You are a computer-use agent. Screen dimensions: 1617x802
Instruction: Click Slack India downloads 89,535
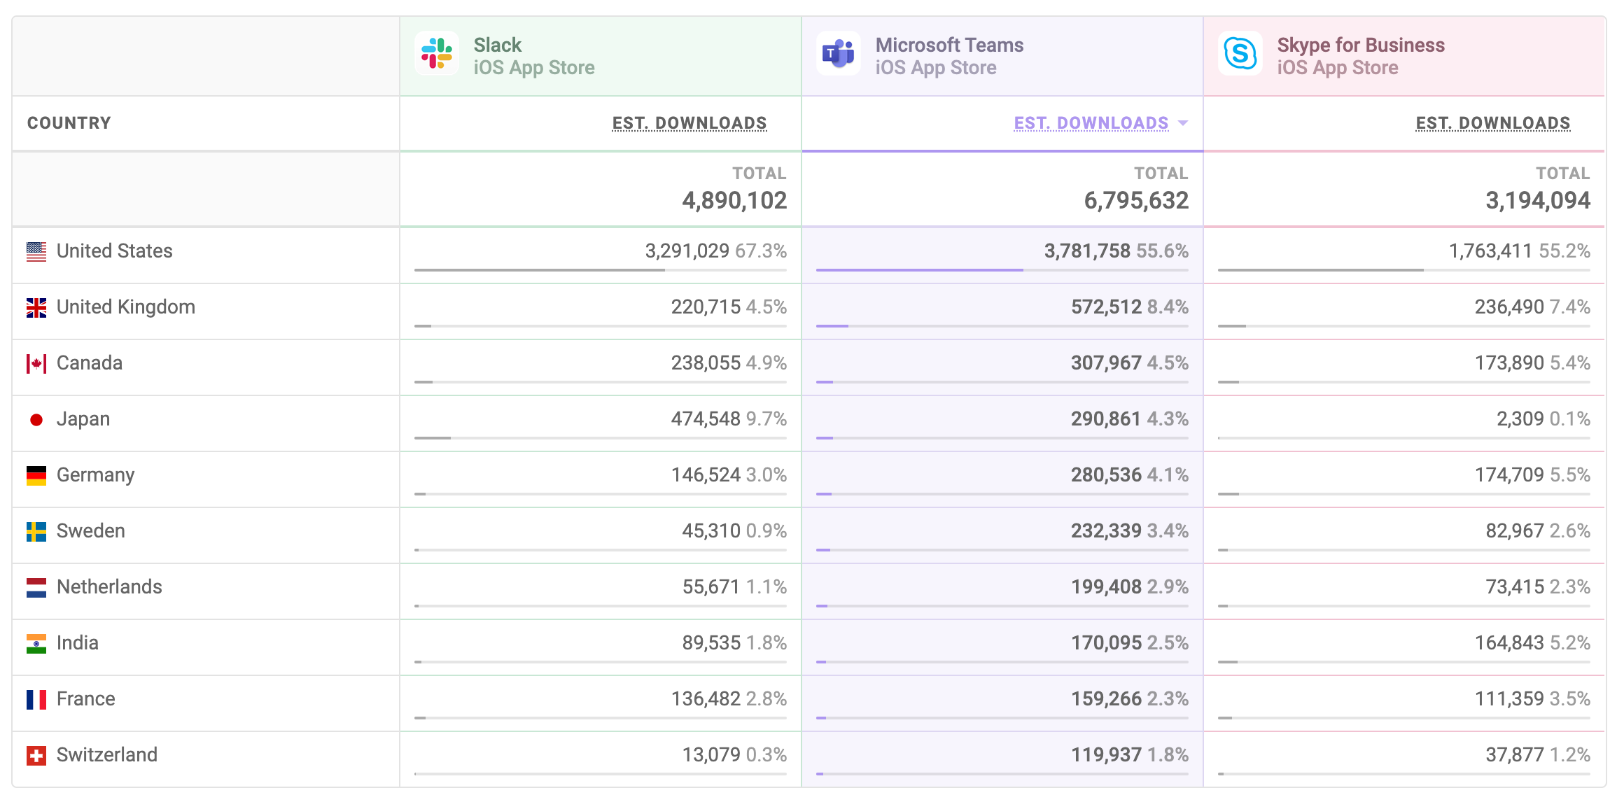tap(711, 642)
